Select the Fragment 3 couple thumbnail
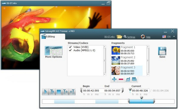The height and width of the screenshot is (109, 178). (x=116, y=70)
